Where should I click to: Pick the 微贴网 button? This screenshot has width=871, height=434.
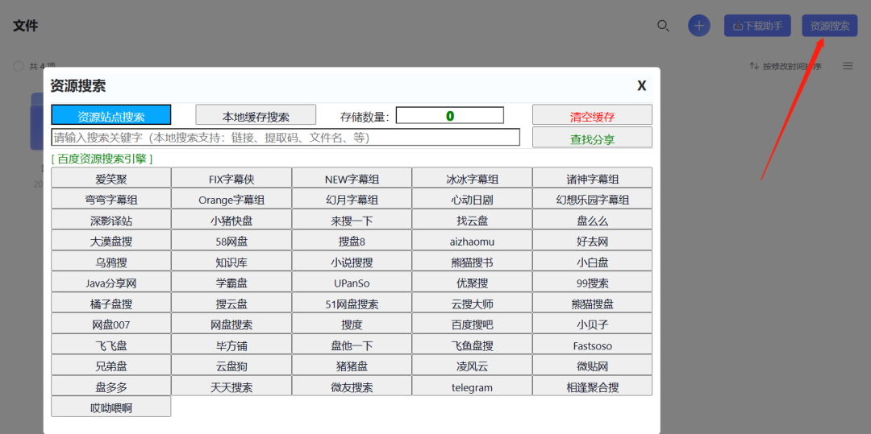(592, 365)
